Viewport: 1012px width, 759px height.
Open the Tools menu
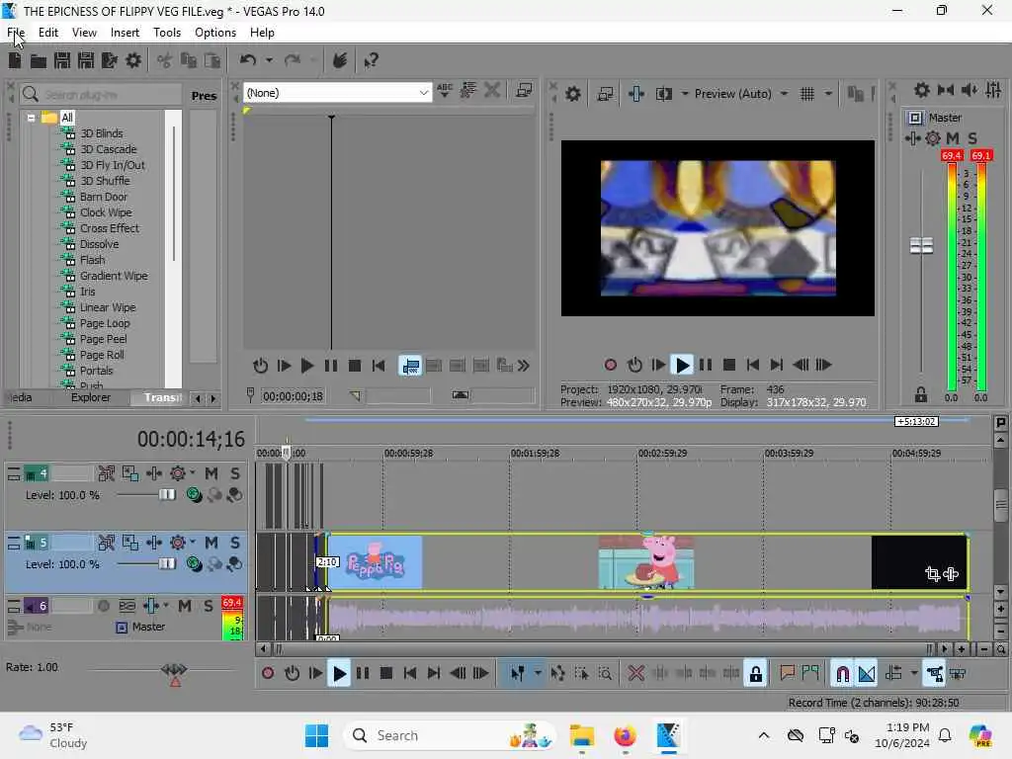(x=167, y=33)
